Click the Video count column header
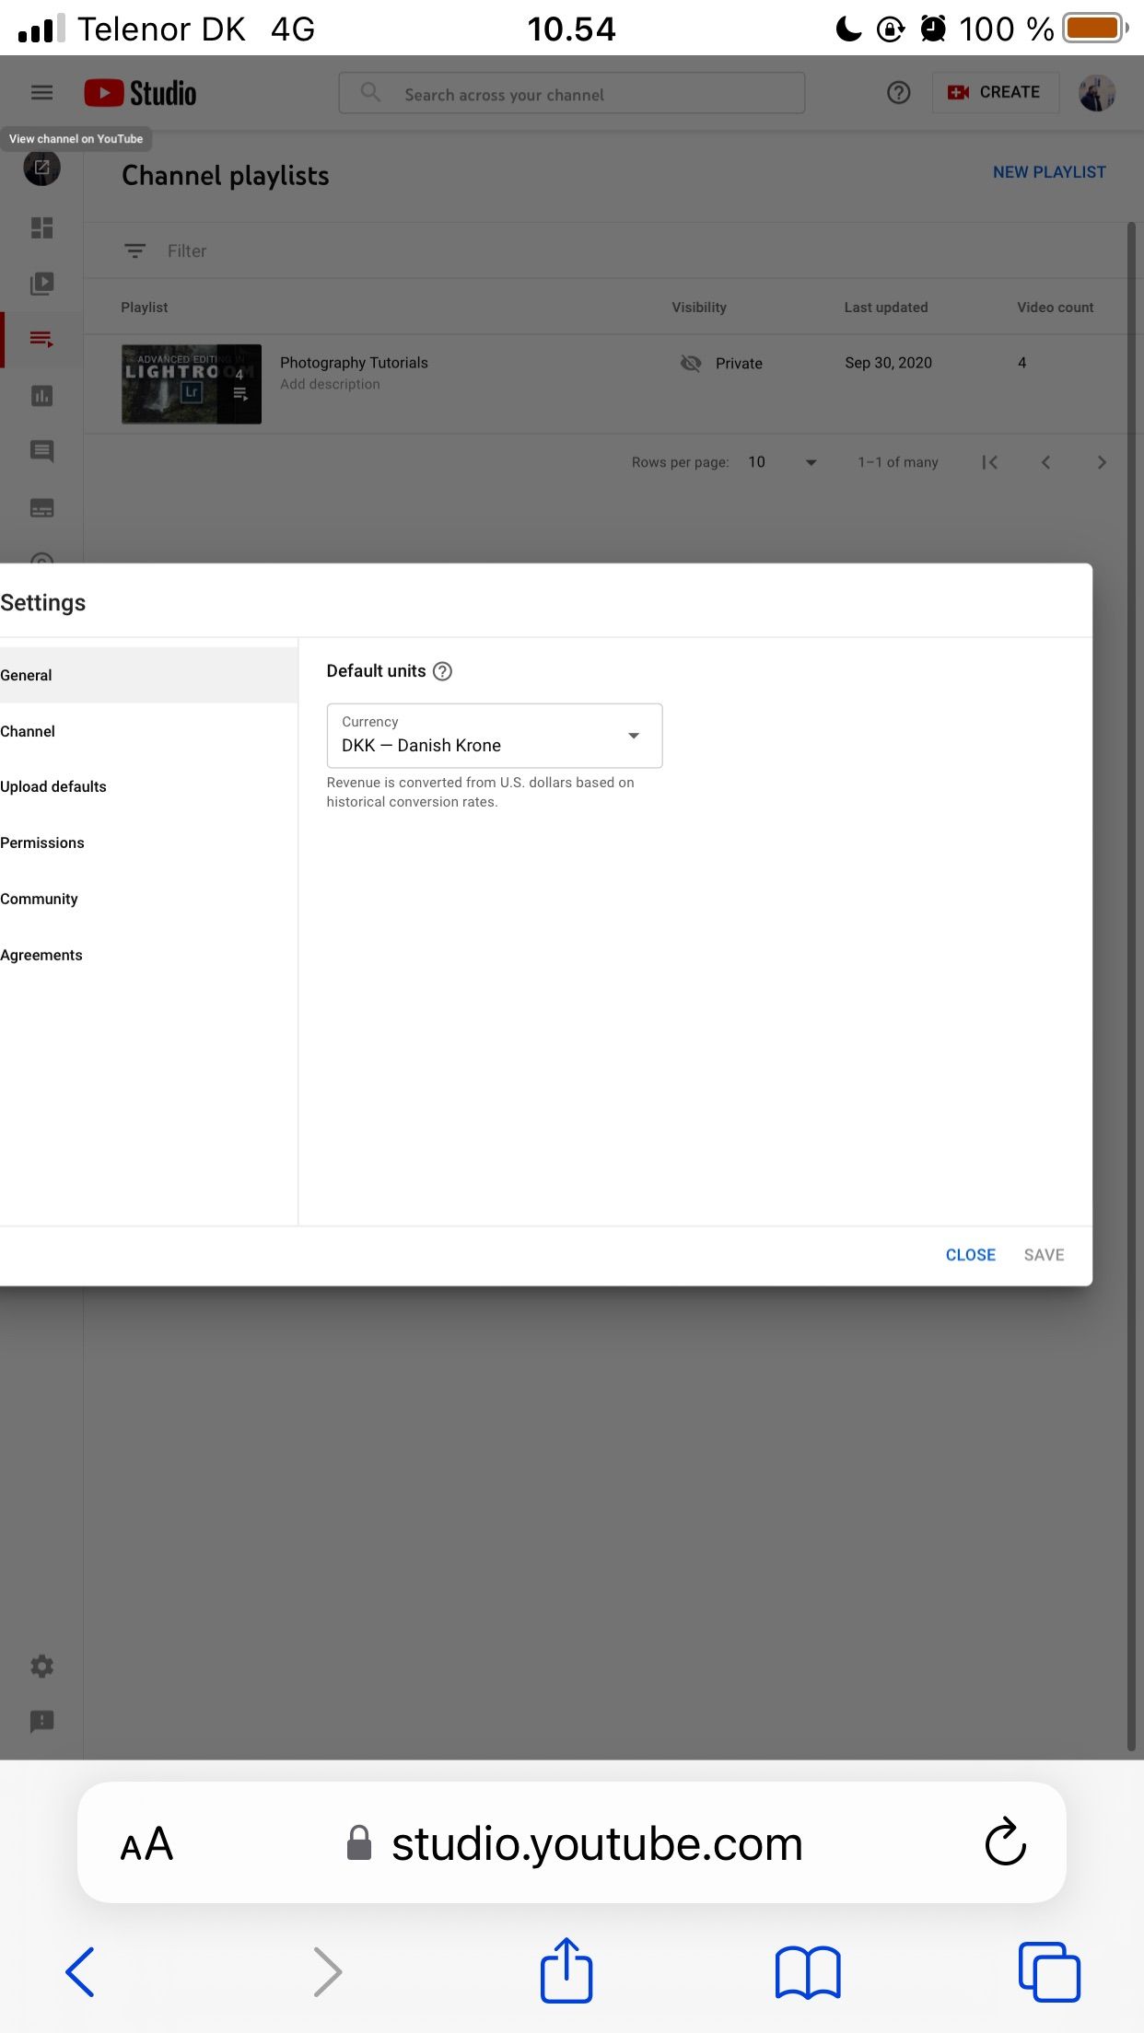Image resolution: width=1144 pixels, height=2033 pixels. (x=1055, y=308)
